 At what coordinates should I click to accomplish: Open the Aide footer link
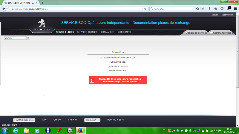click(44, 120)
